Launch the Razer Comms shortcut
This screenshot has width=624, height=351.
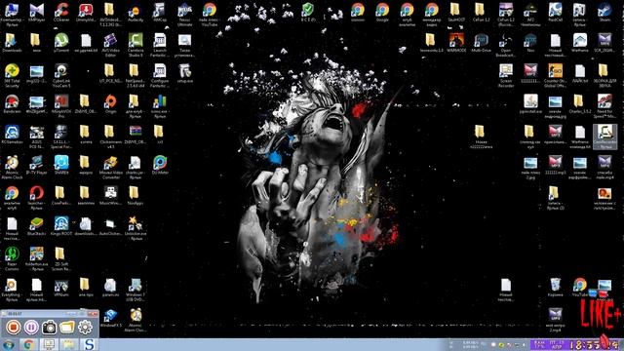click(x=12, y=259)
